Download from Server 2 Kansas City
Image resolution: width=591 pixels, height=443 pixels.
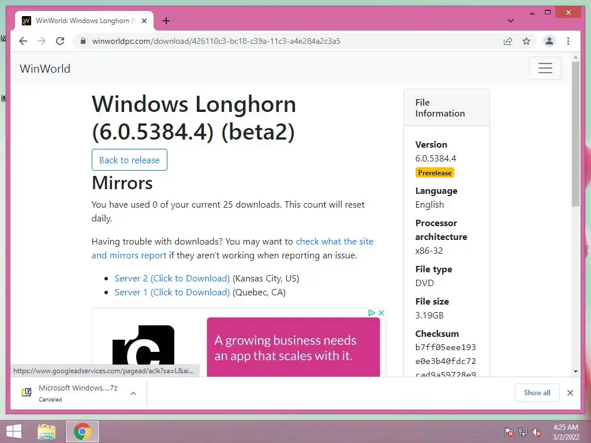coord(172,279)
